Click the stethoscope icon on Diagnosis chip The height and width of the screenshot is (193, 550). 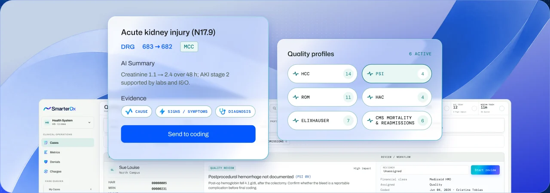(222, 112)
